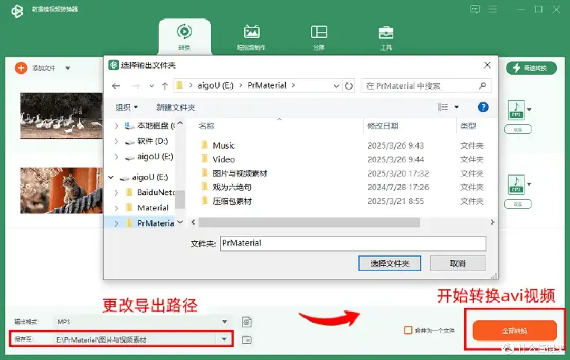Viewport: 570px width, 360px height.
Task: Refresh the PrMaterial folder view
Action: point(349,86)
